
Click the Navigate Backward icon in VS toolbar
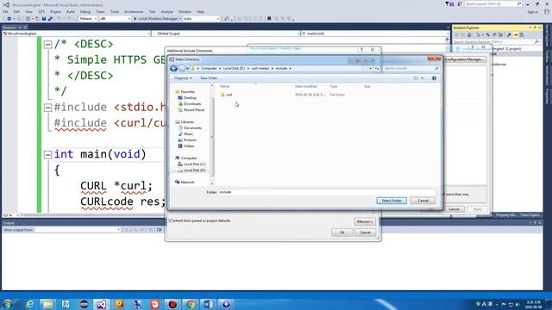click(x=9, y=19)
